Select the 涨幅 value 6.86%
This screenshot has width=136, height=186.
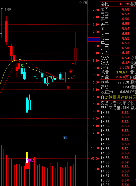[124, 67]
